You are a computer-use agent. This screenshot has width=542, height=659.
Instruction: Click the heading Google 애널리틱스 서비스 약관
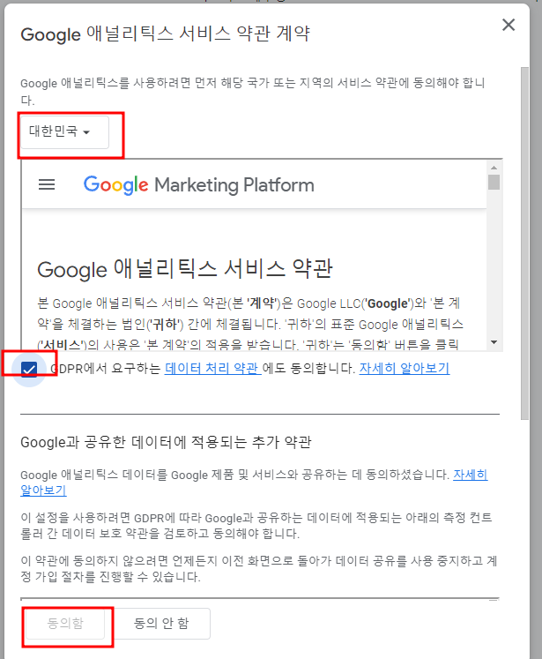185,269
